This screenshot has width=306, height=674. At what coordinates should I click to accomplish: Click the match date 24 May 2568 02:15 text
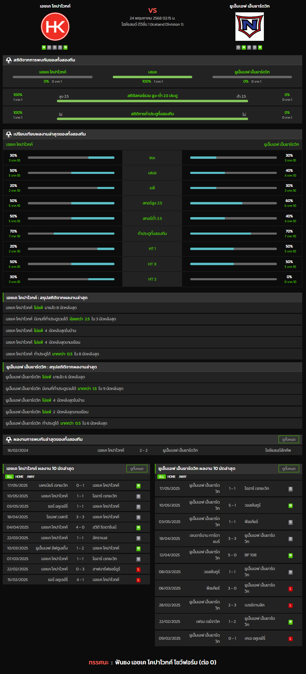pos(152,18)
